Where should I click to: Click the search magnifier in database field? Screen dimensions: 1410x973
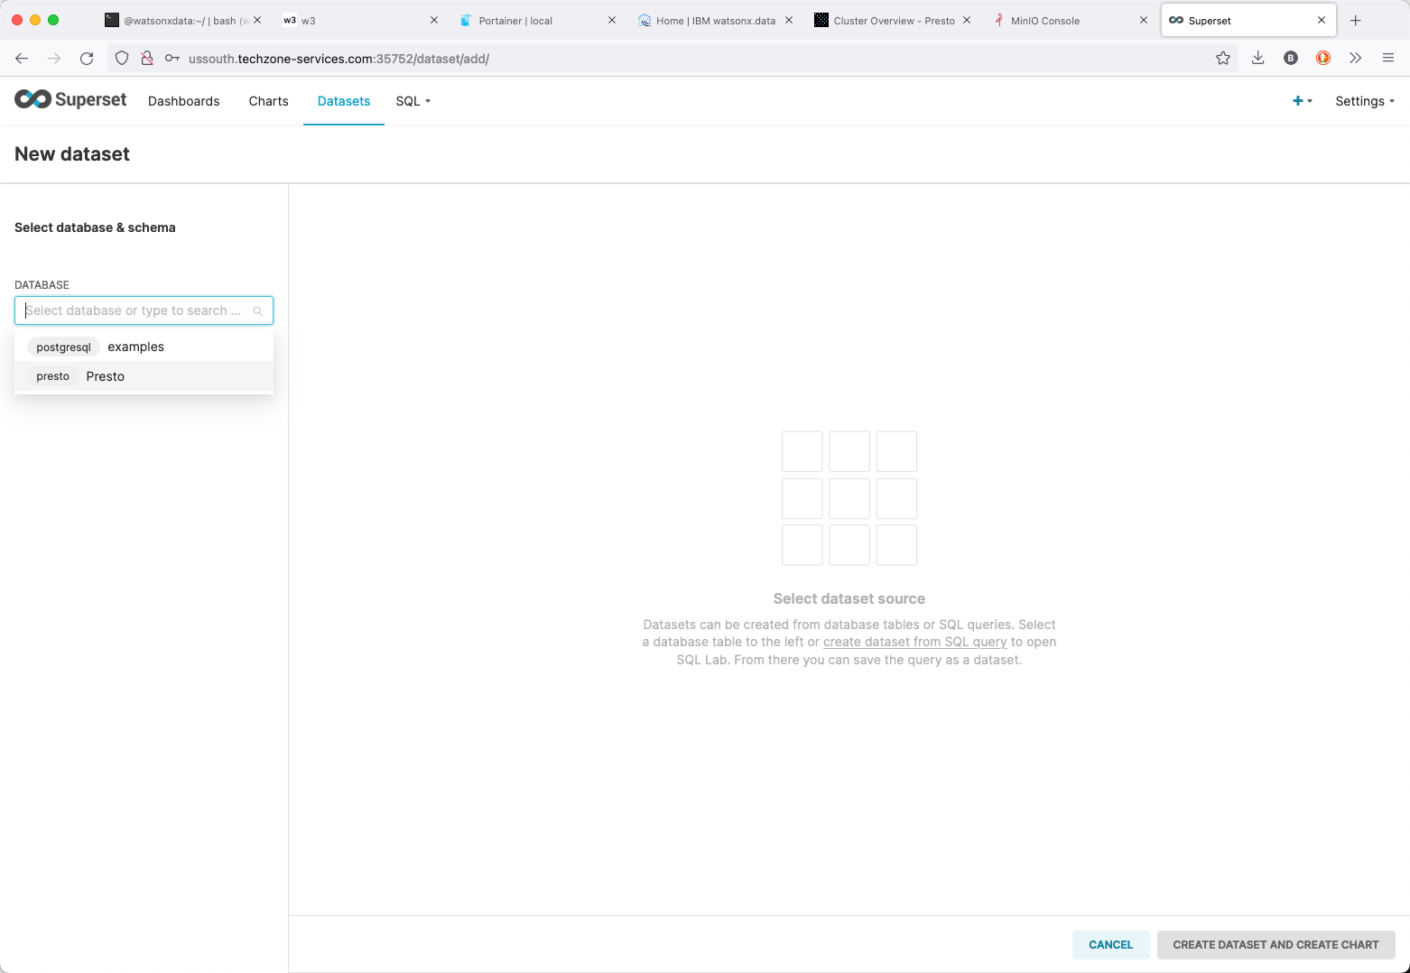258,310
